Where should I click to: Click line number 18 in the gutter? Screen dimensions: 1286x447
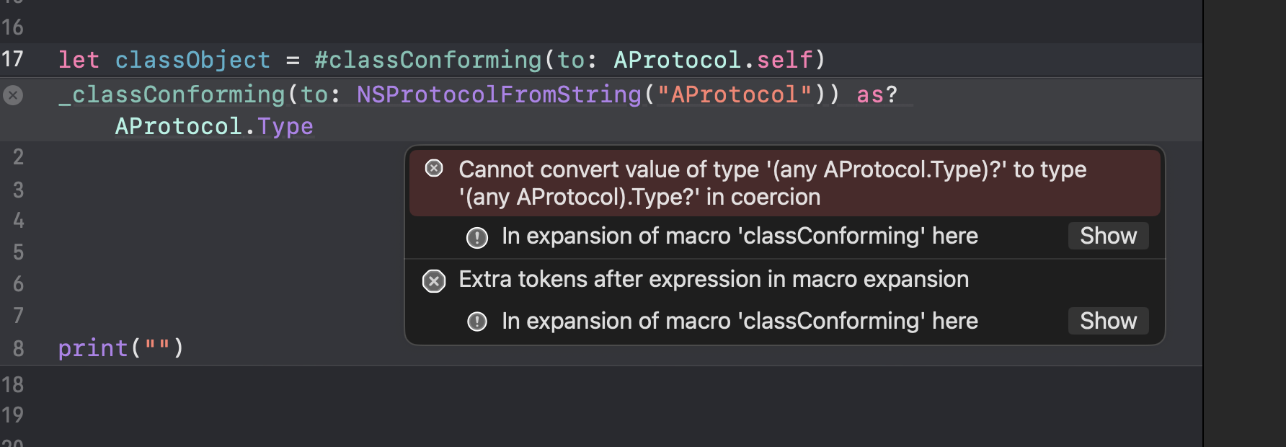pos(12,384)
